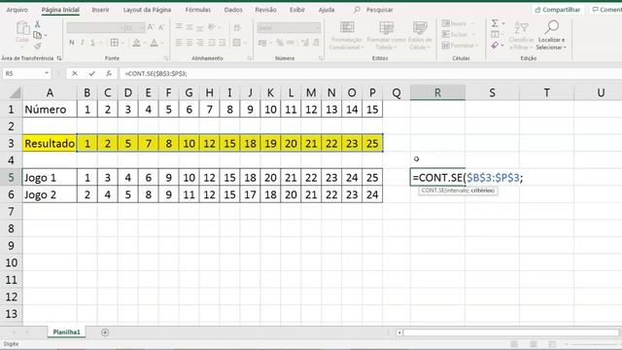Toggle align text left
The height and width of the screenshot is (350, 622).
[179, 43]
